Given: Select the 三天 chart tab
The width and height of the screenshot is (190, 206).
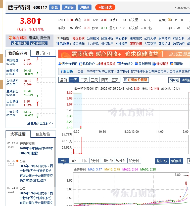Looking at the screenshot, I should click(94, 80).
